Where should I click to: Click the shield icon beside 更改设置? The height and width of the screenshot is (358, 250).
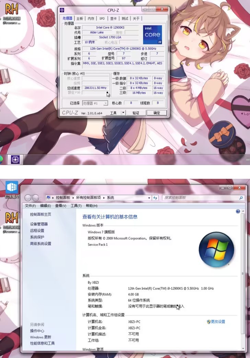pyautogui.click(x=208, y=322)
